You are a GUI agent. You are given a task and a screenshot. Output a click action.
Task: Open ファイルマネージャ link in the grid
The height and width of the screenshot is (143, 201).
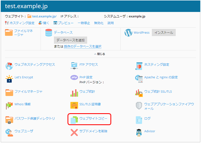[x=29, y=91]
